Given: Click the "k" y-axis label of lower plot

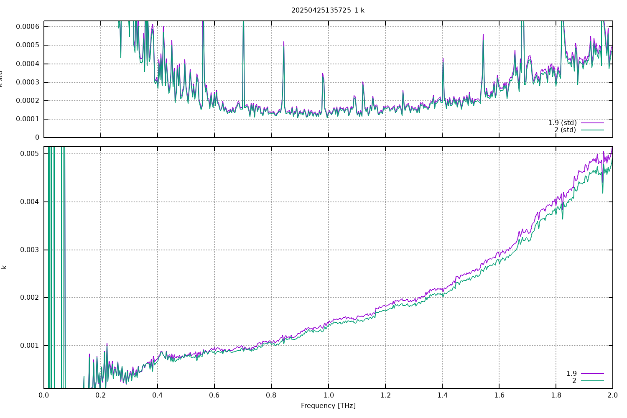Looking at the screenshot, I should tap(4, 267).
